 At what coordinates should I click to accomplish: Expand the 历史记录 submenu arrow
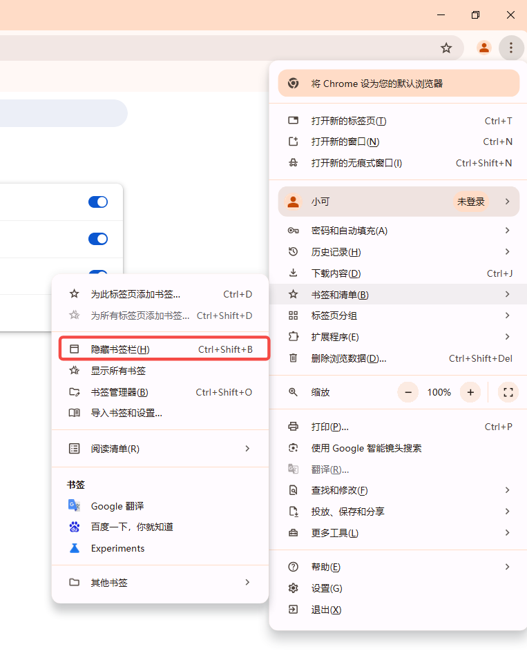coord(508,252)
